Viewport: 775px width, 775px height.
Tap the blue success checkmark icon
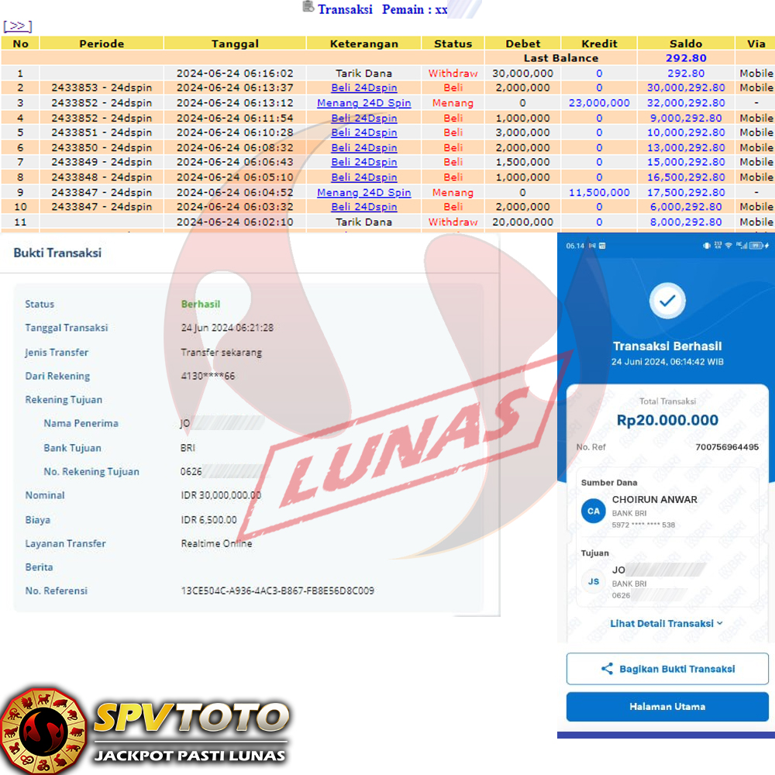click(x=666, y=300)
